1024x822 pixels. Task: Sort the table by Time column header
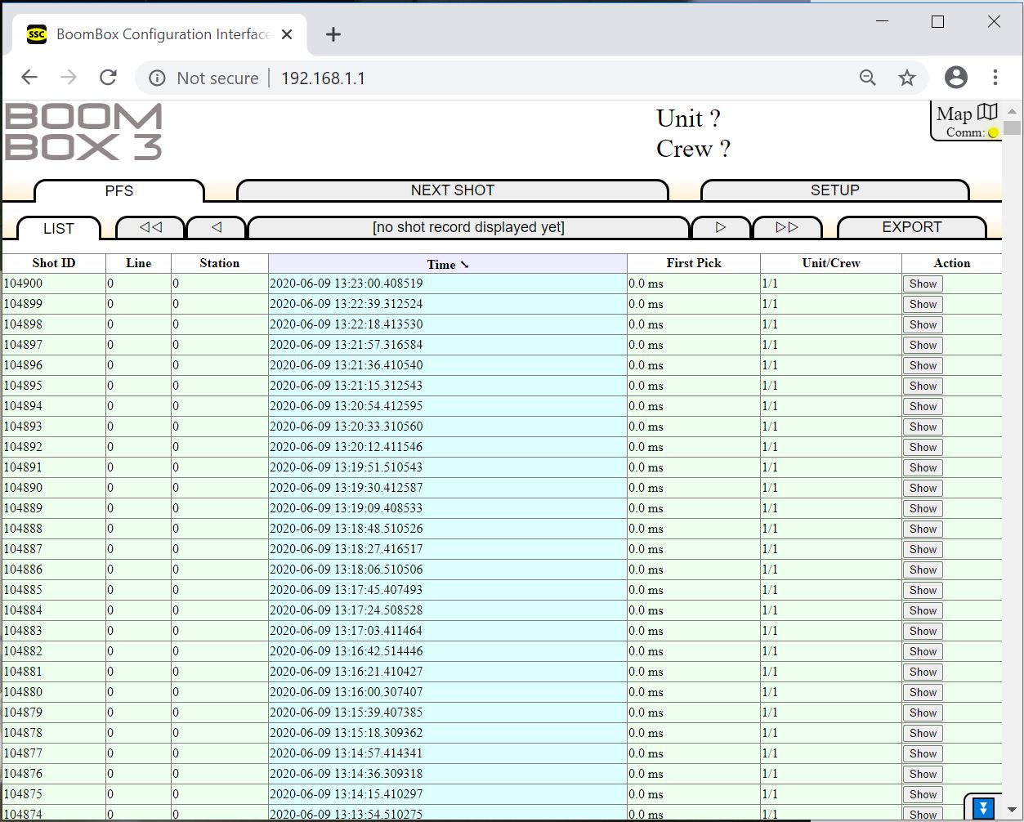447,264
